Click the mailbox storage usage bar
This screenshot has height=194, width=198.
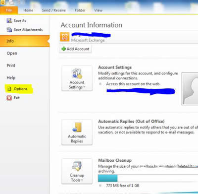click(148, 178)
